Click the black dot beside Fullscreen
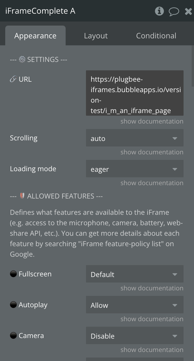This screenshot has height=361, width=194. [13, 274]
